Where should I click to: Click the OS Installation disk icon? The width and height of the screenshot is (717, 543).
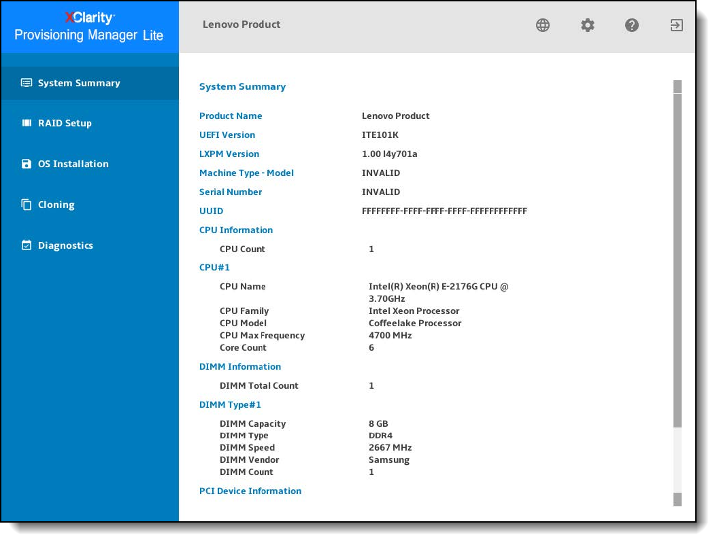27,164
